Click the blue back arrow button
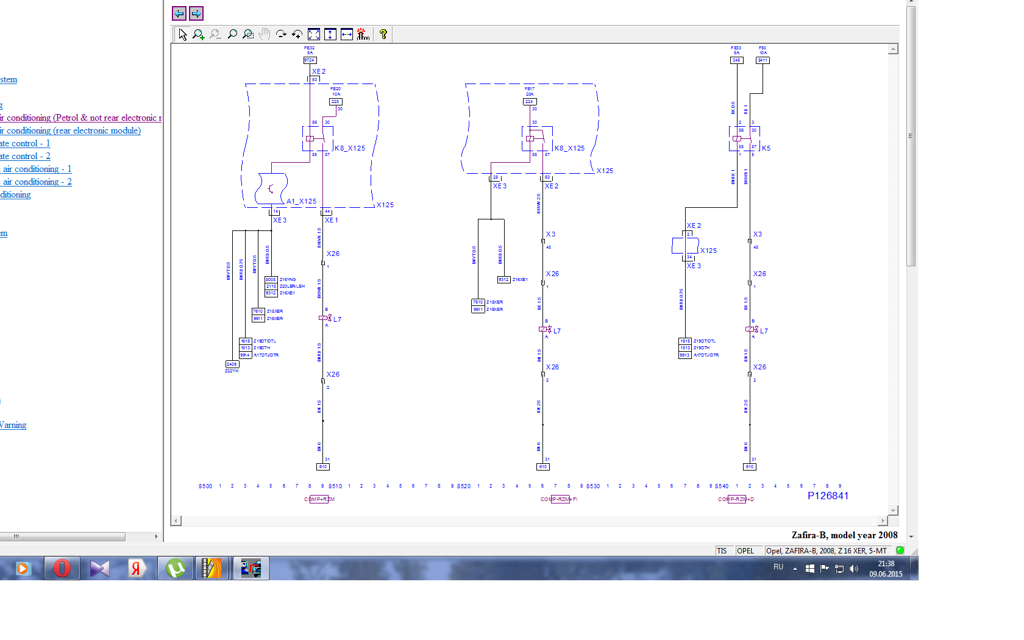Viewport: 1024px width, 640px height. click(x=179, y=13)
